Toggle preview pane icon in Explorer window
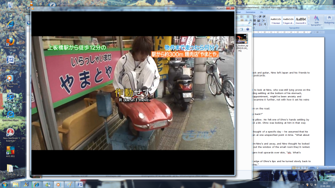The height and width of the screenshot is (188, 335). 242,29
